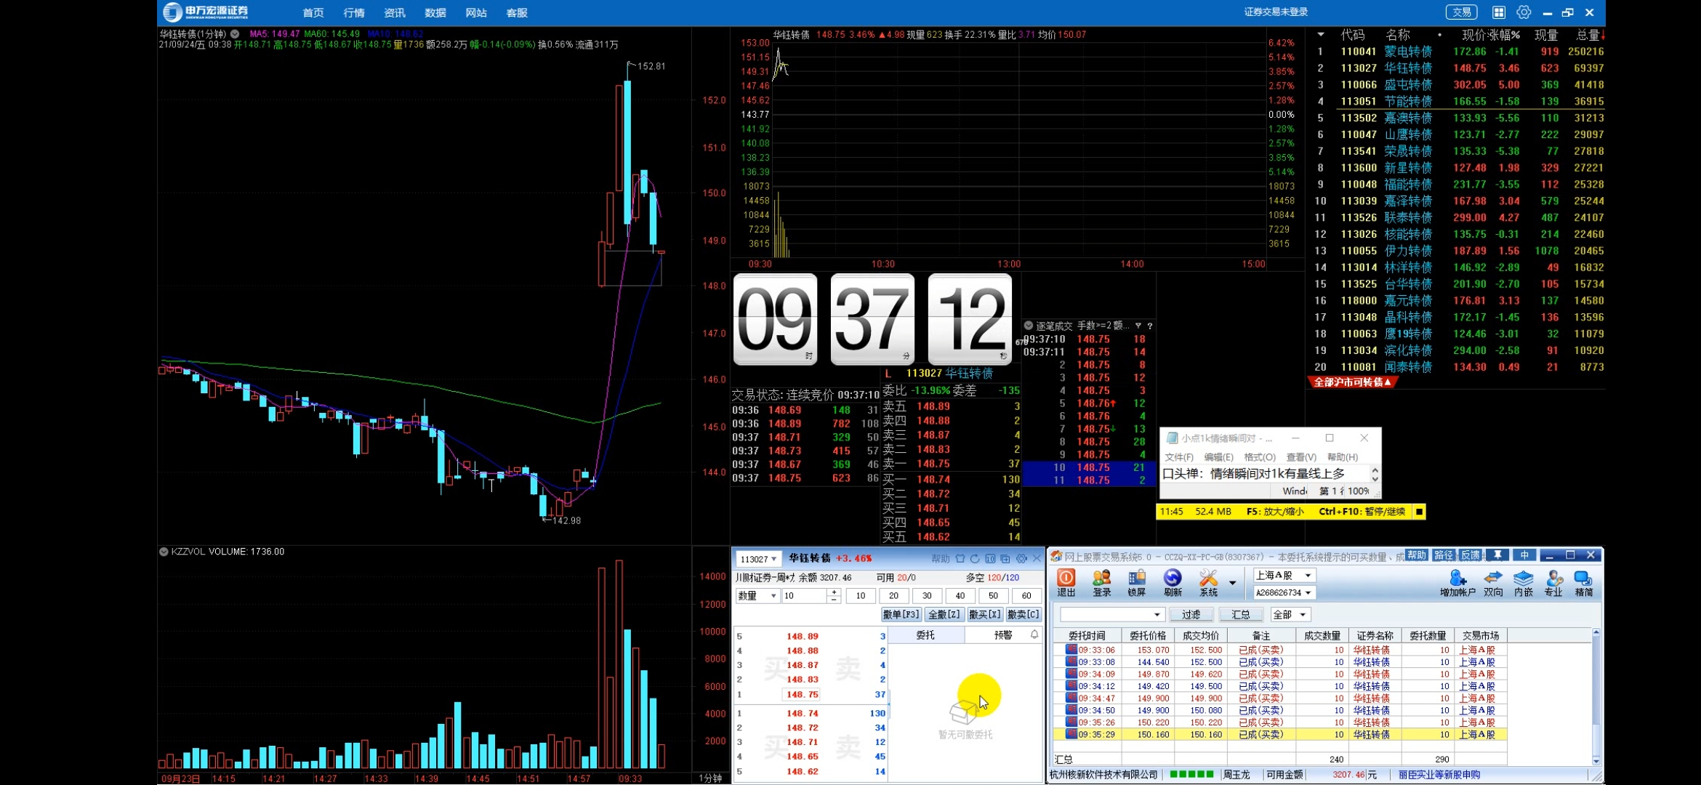Image resolution: width=1701 pixels, height=785 pixels.
Task: Click the 专业 professional mode icon
Action: [x=1553, y=582]
